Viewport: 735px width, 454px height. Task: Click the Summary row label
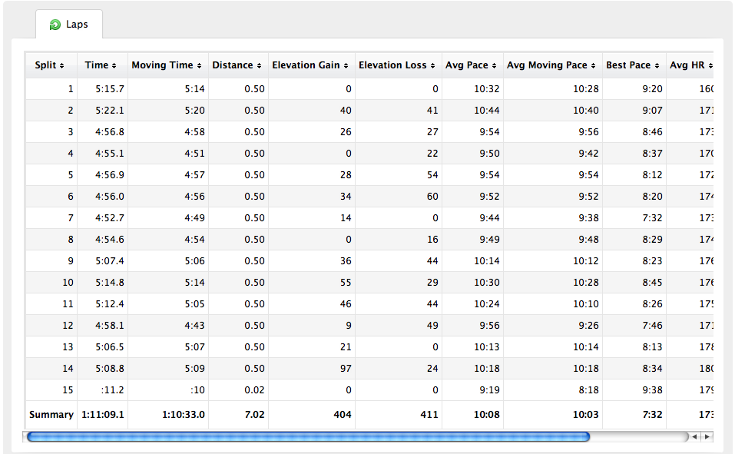(x=51, y=415)
